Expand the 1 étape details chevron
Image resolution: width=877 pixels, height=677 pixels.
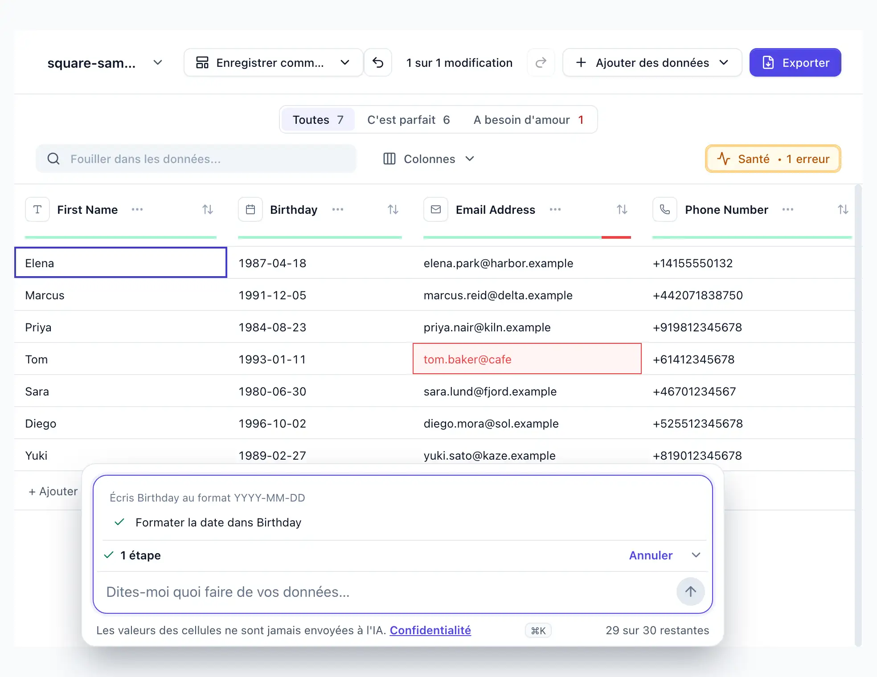click(x=696, y=555)
